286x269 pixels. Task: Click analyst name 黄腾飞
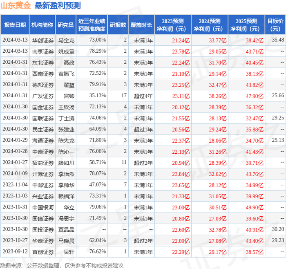[66, 74]
